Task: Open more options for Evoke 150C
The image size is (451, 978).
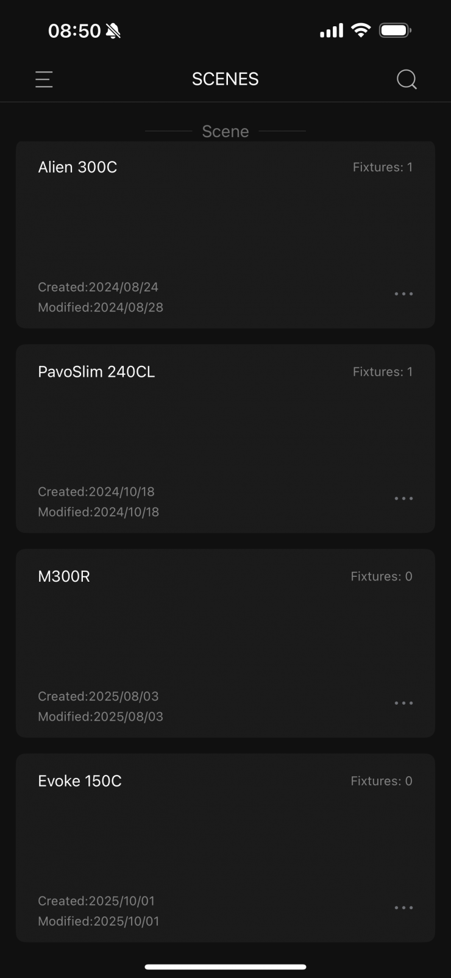Action: (x=403, y=908)
